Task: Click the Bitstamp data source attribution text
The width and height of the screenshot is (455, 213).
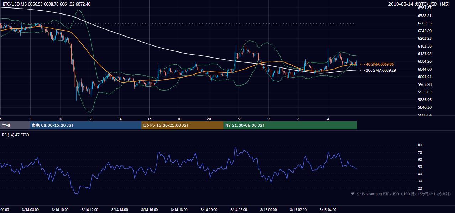Action: coord(401,194)
